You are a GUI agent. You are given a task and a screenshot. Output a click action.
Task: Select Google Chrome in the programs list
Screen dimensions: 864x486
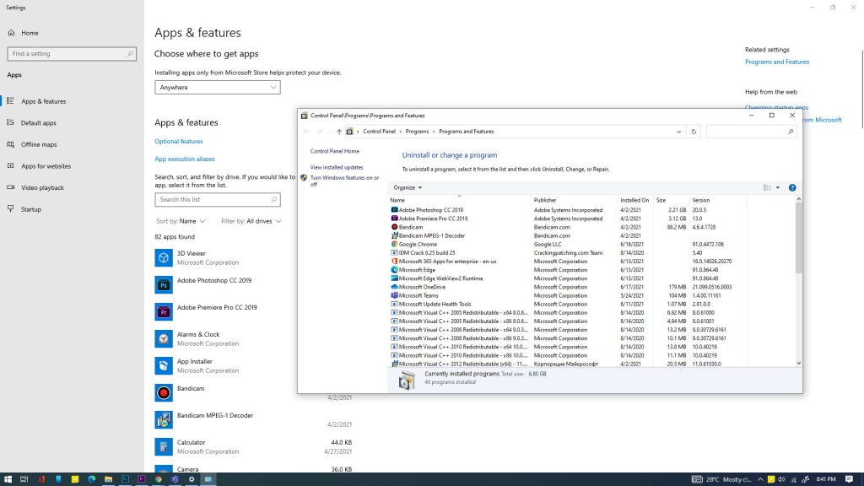(x=568, y=245)
